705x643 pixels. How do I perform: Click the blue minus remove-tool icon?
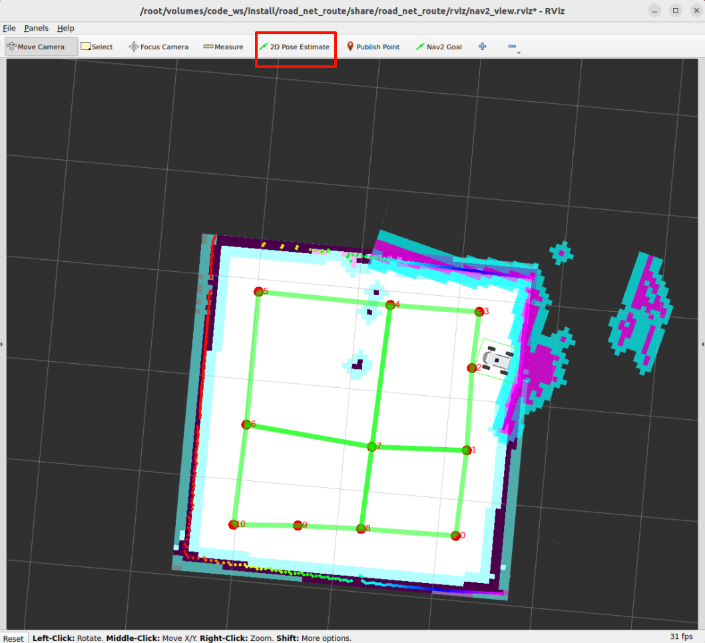point(512,47)
